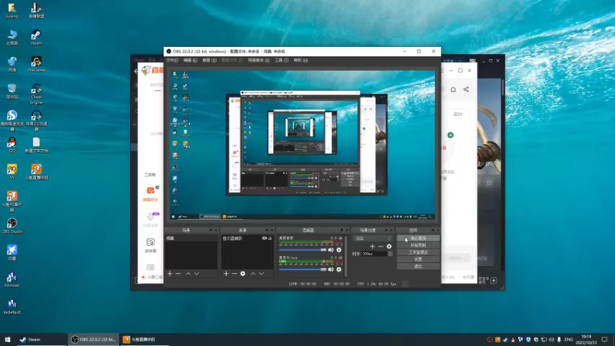Open microphone/Aux settings gear in mixer
Viewport: 615px width, 346px height.
pos(339,270)
